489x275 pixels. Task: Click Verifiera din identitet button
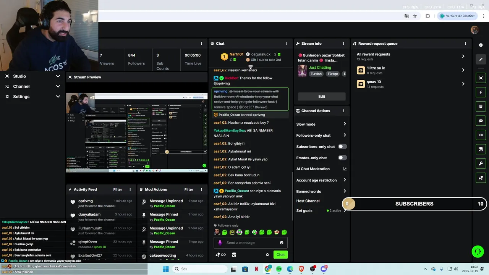pyautogui.click(x=458, y=16)
